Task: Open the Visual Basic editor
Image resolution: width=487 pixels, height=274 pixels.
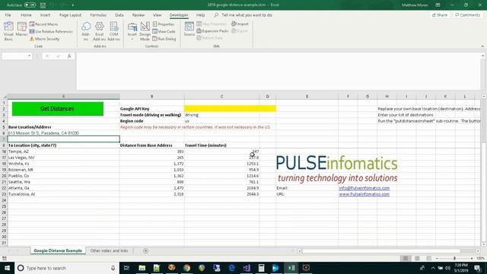Action: coord(8,31)
